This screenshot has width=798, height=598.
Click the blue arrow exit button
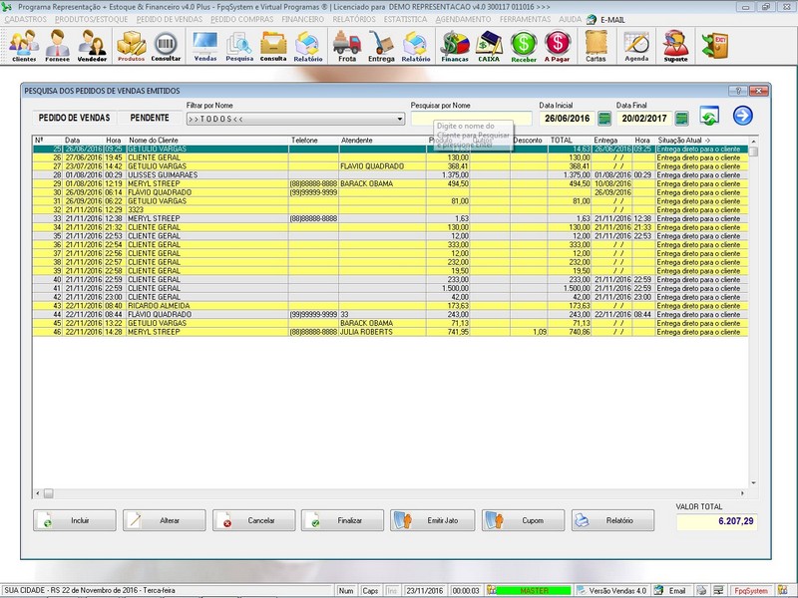coord(742,116)
